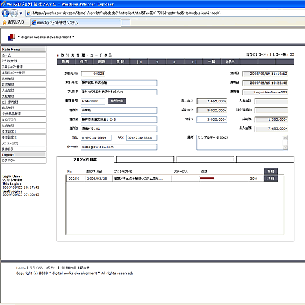The width and height of the screenshot is (305, 305).
Task: Click 複製 in the record toolbar
Action: 120,62
